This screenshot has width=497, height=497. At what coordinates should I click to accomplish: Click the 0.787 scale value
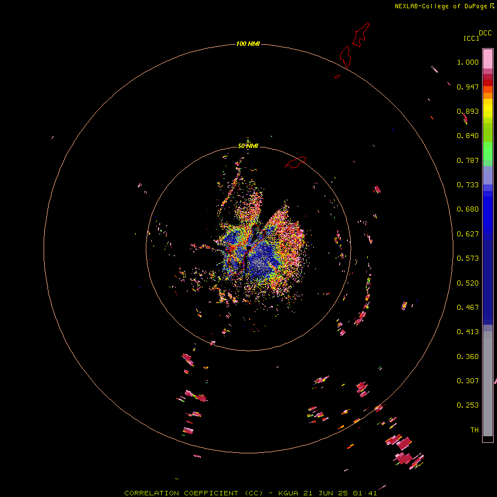point(468,160)
